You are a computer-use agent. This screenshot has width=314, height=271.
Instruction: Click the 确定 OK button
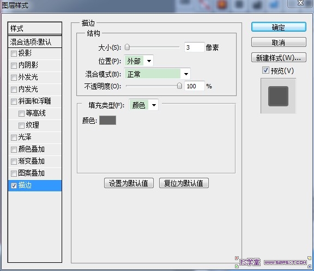(x=279, y=27)
